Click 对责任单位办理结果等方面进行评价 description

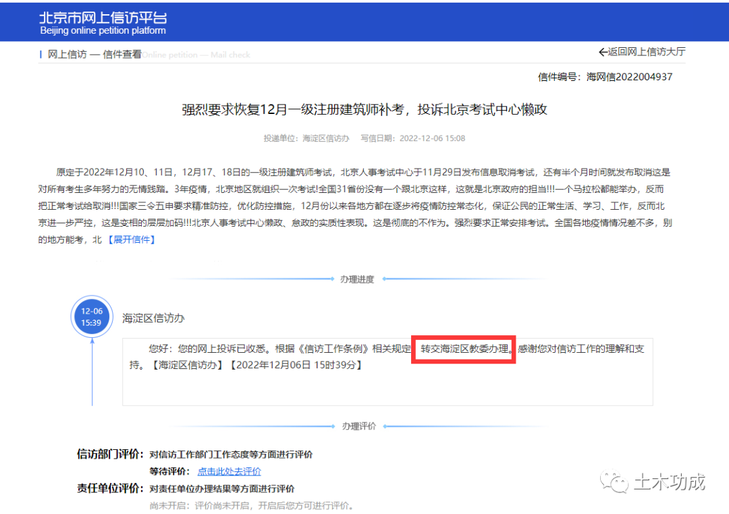(x=222, y=488)
